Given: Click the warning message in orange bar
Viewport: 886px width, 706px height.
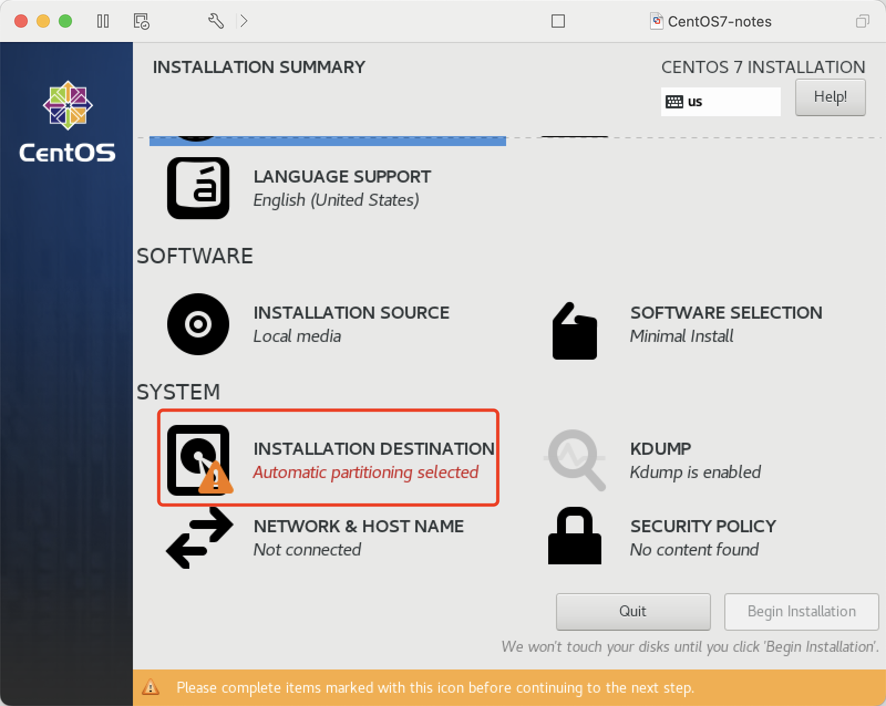Looking at the screenshot, I should pos(435,688).
